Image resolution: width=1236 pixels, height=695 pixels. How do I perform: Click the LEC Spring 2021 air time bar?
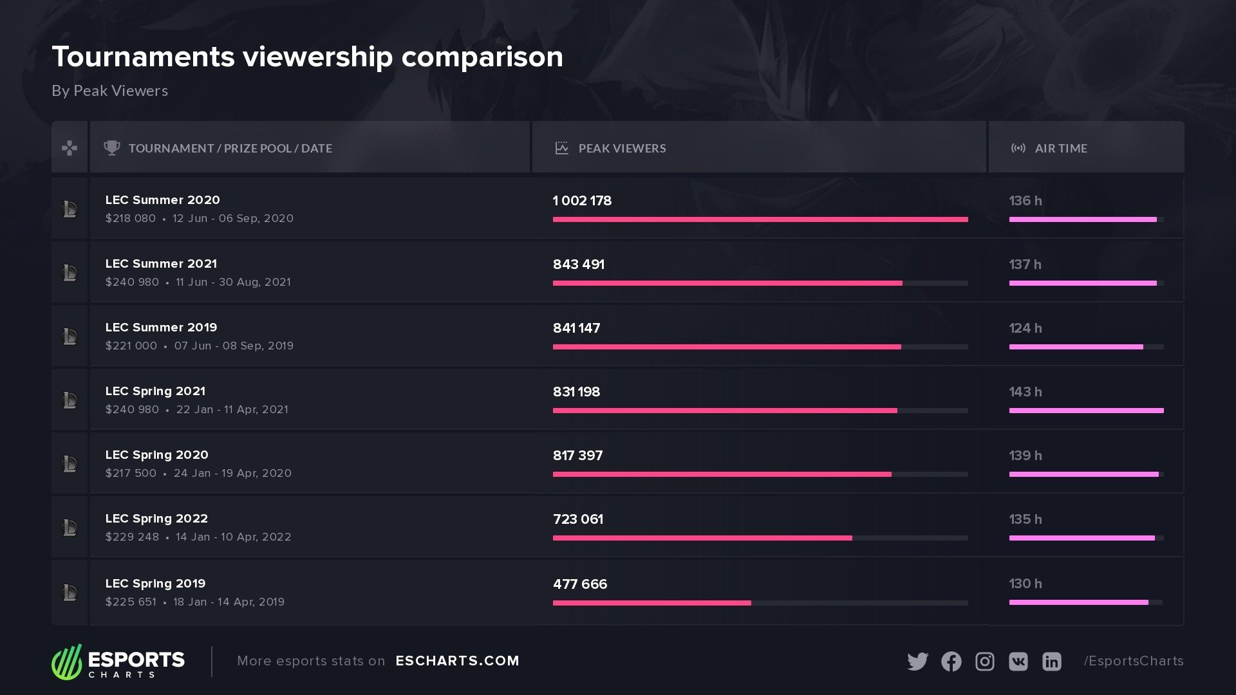[1086, 411]
